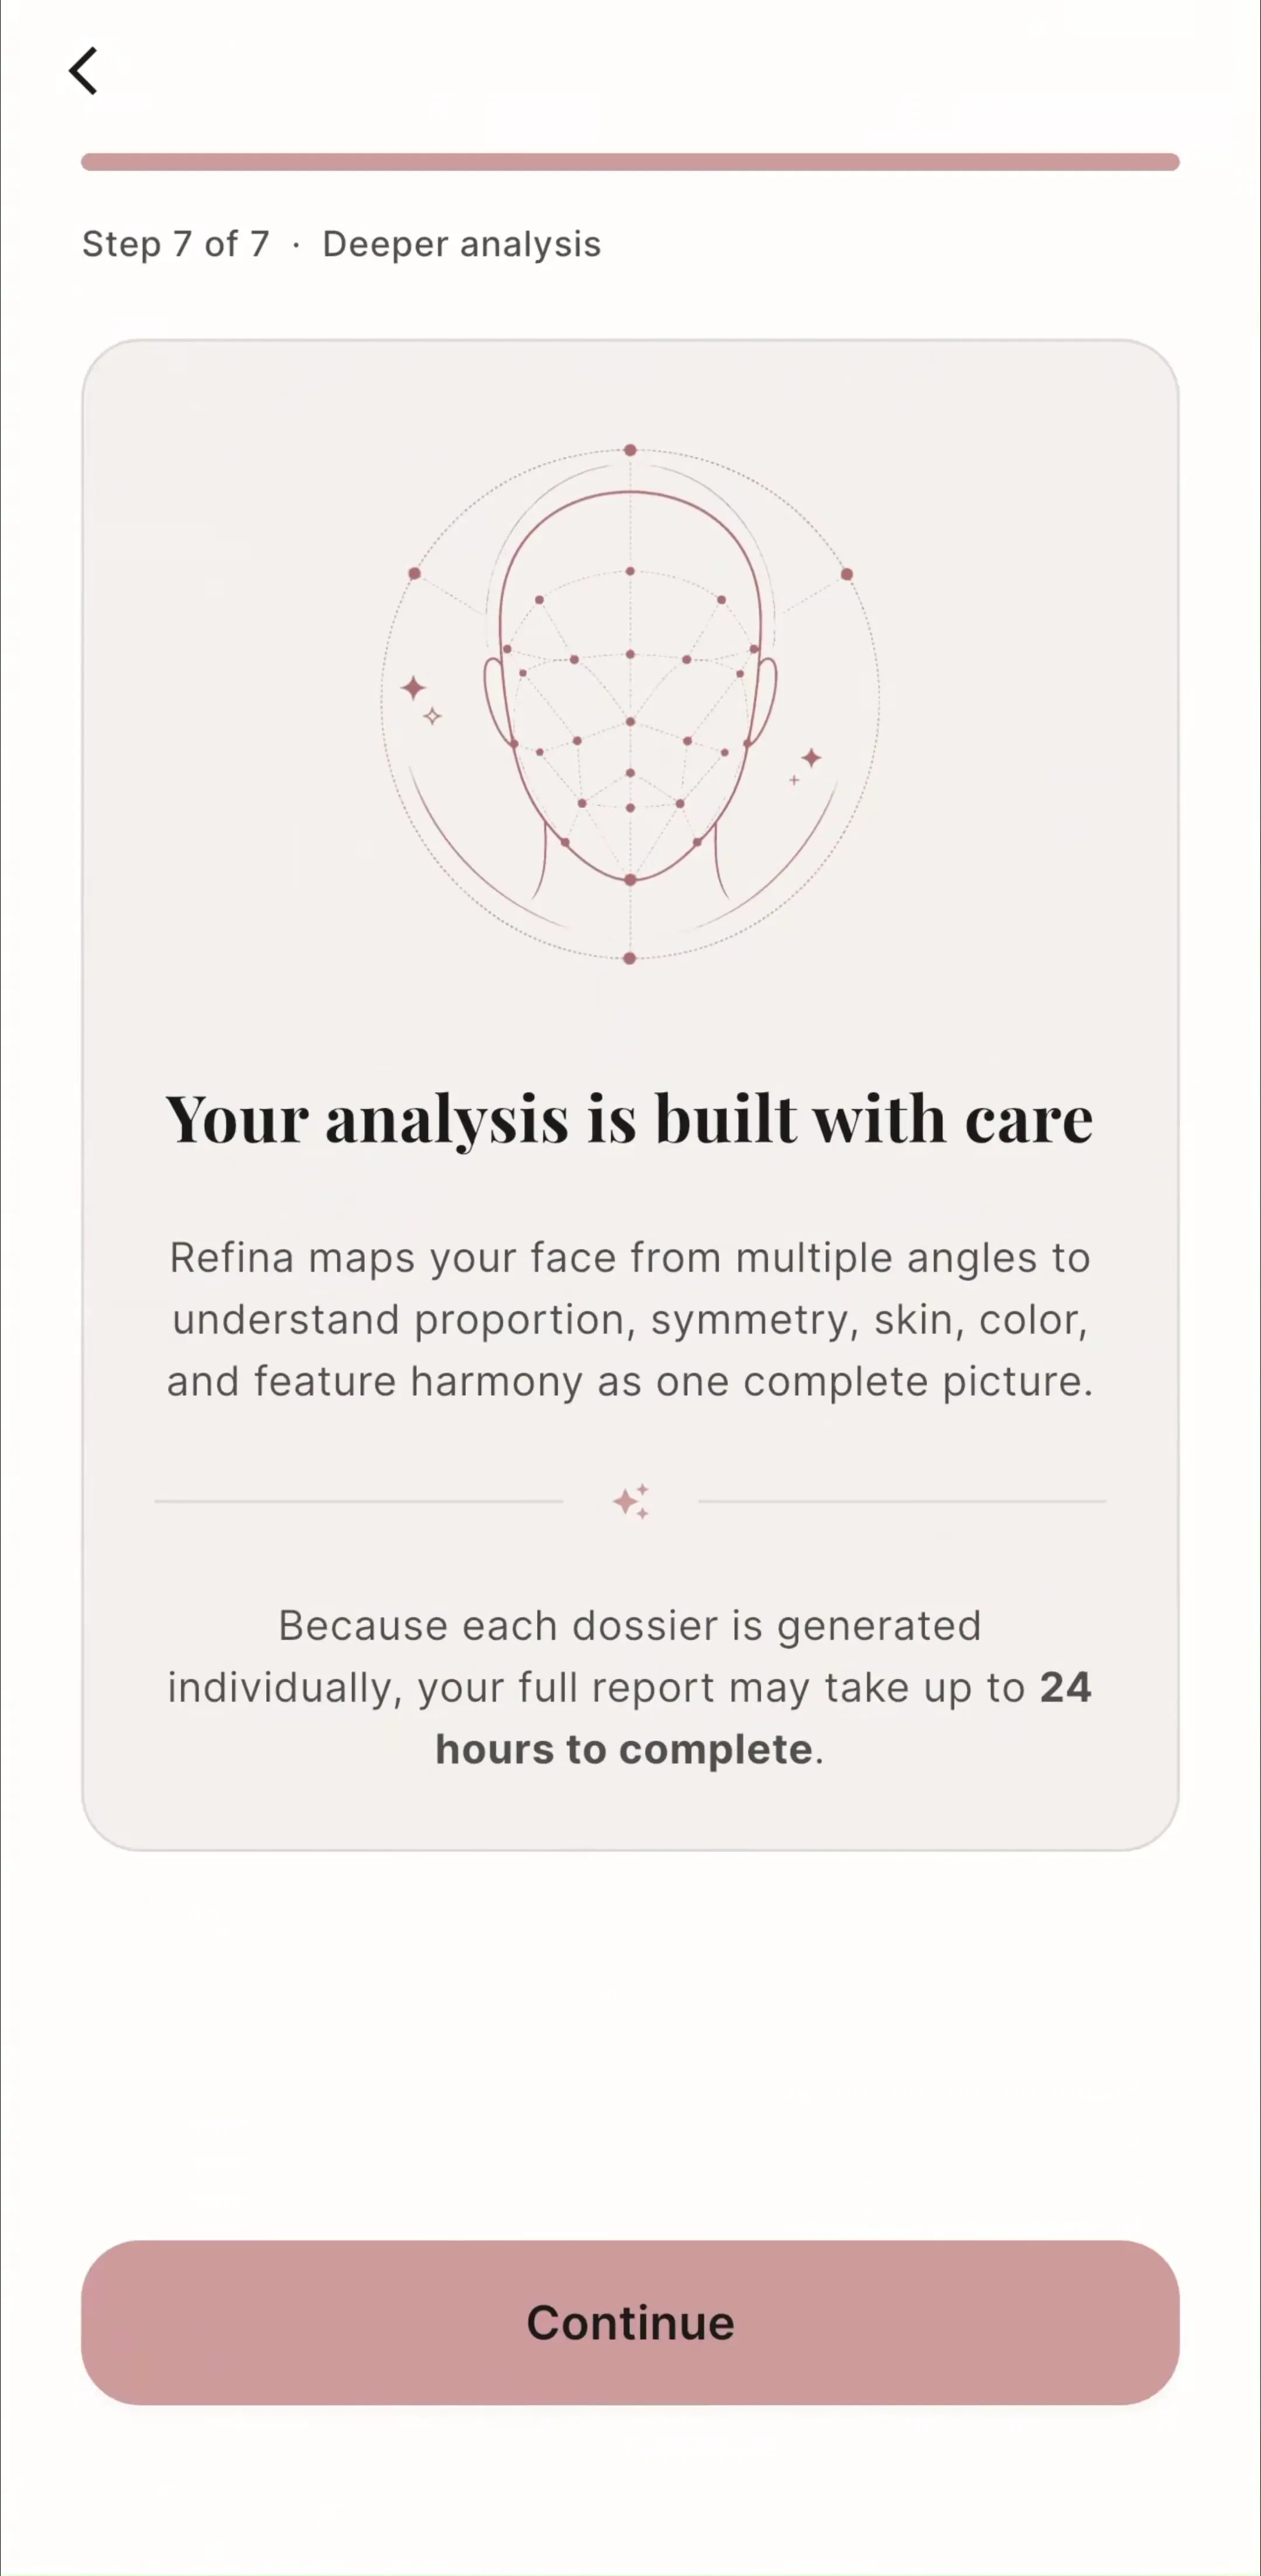
Task: Select the 'Step 7 of 7' label
Action: coord(176,244)
